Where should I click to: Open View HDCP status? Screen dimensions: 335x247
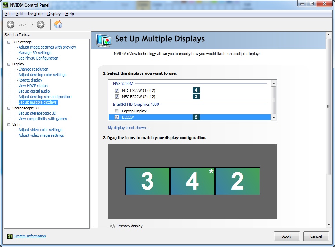coord(33,86)
